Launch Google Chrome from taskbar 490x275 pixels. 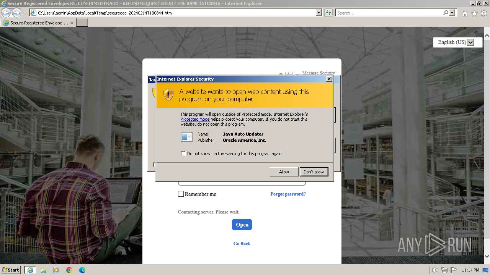tap(69, 270)
